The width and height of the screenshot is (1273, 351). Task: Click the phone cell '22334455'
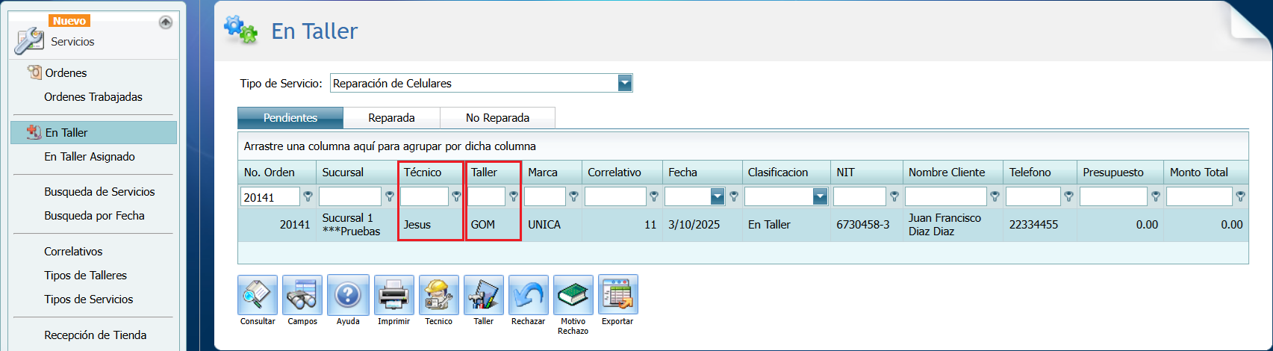[1040, 224]
